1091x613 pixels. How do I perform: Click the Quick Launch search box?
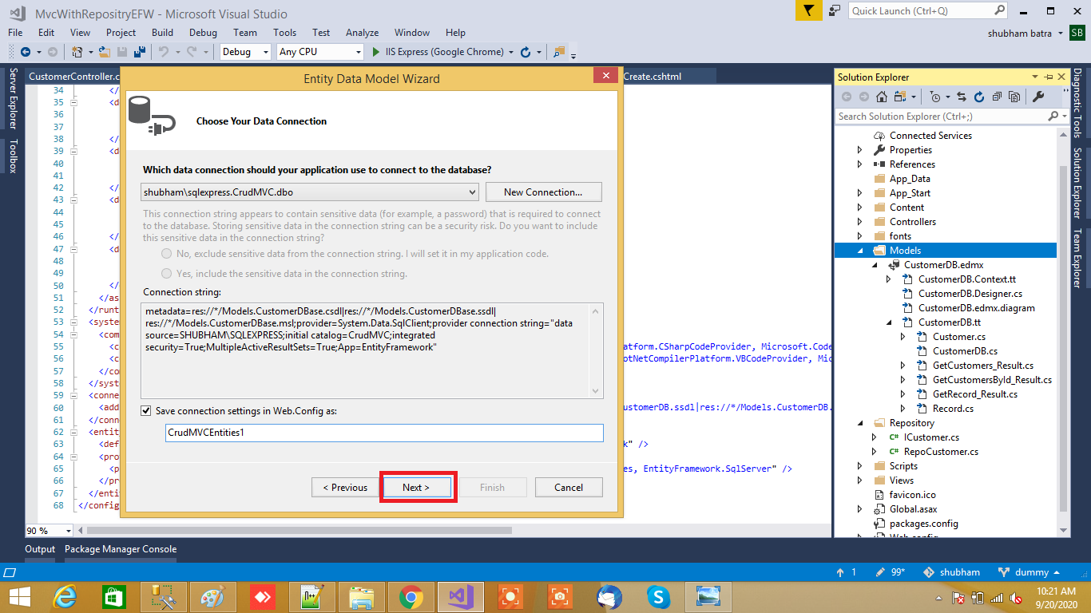pyautogui.click(x=926, y=10)
